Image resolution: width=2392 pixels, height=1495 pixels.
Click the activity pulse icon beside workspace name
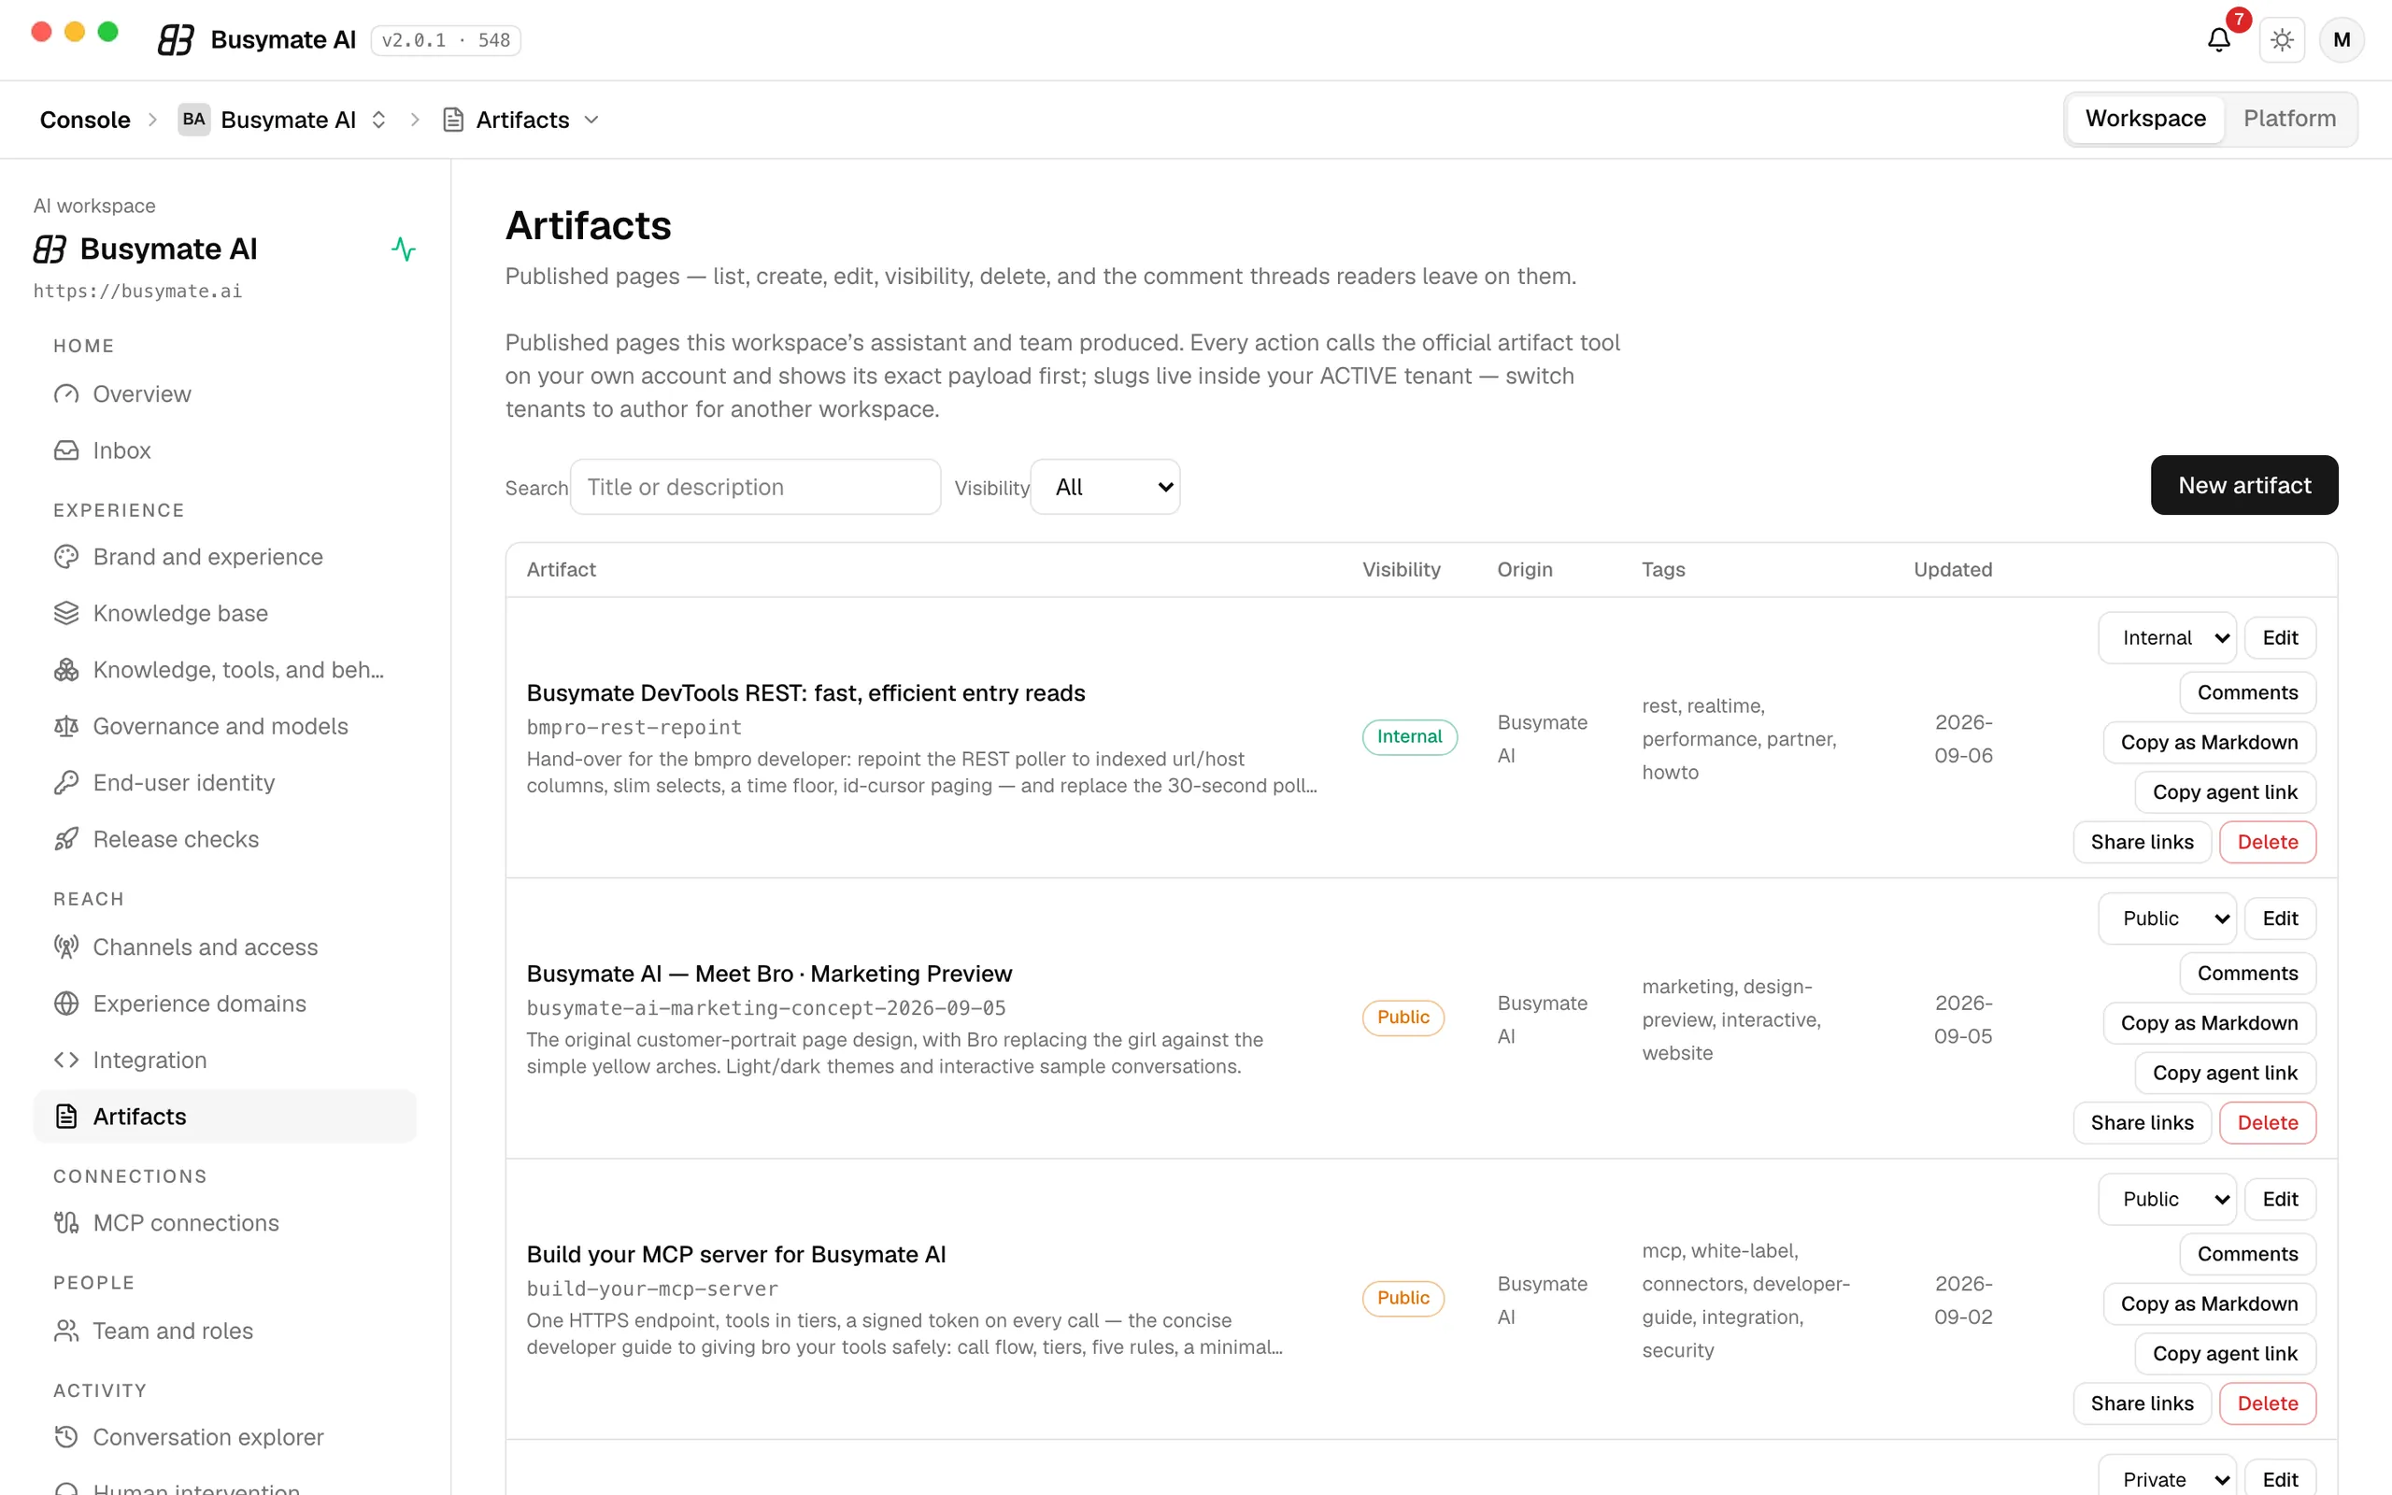click(x=404, y=249)
